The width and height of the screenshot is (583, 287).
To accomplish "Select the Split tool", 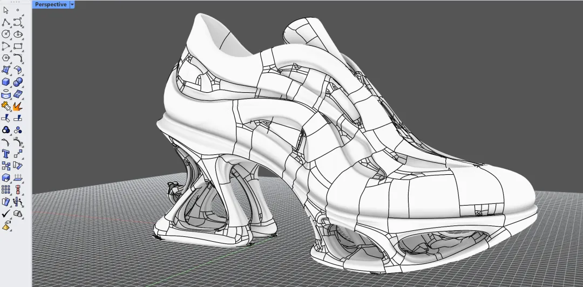I will click(18, 118).
